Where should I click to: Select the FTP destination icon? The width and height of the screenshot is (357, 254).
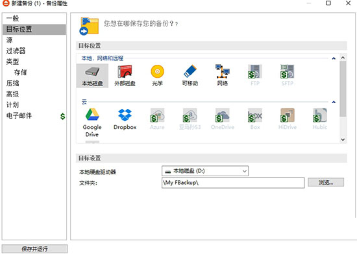coord(255,76)
